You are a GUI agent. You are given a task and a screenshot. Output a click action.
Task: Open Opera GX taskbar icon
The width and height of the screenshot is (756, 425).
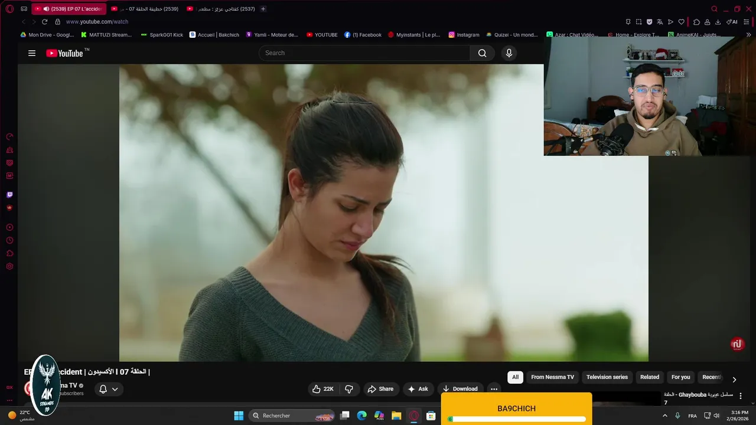pyautogui.click(x=414, y=416)
